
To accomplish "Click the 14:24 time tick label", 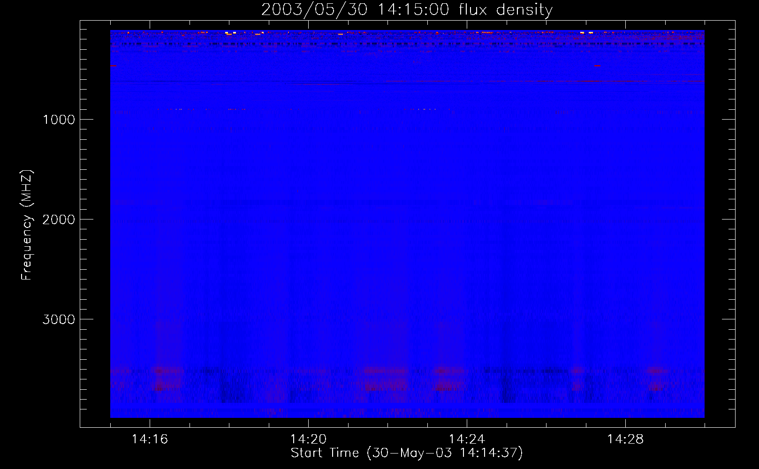I will tap(467, 439).
